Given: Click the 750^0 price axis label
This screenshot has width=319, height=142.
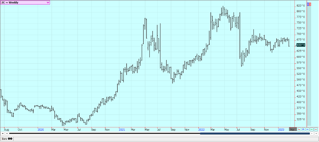Looking at the screenshot, I should (301, 23).
